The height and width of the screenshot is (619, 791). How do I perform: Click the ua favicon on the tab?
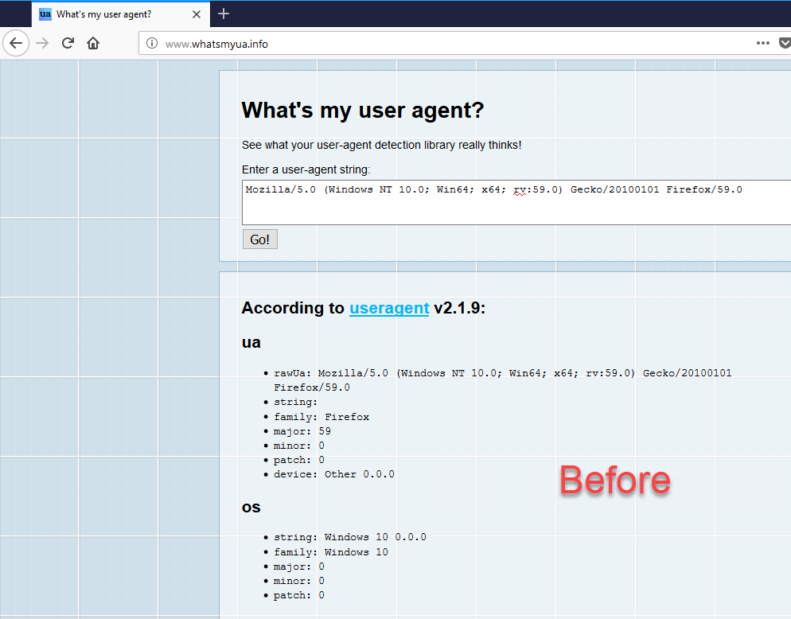45,14
